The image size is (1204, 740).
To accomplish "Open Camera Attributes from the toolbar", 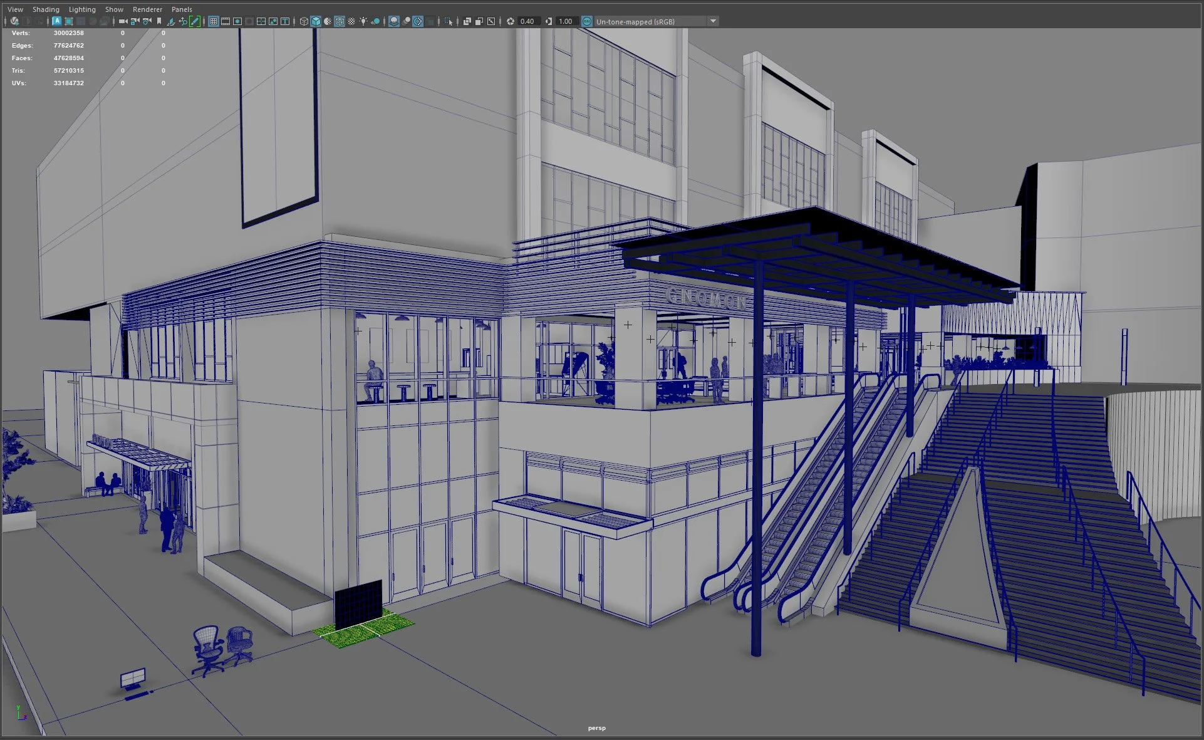I will tap(147, 21).
